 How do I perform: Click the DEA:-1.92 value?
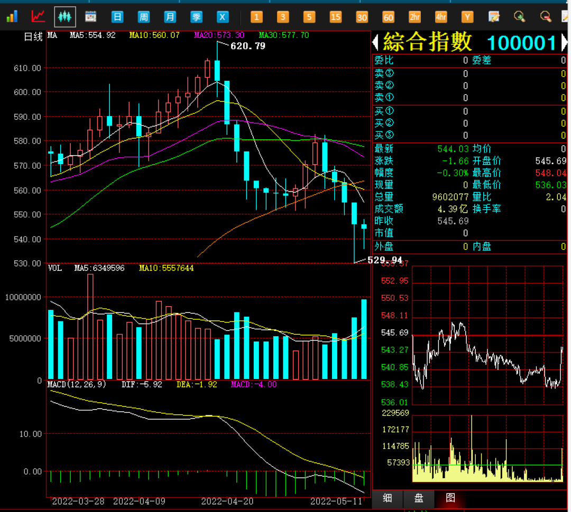point(197,384)
